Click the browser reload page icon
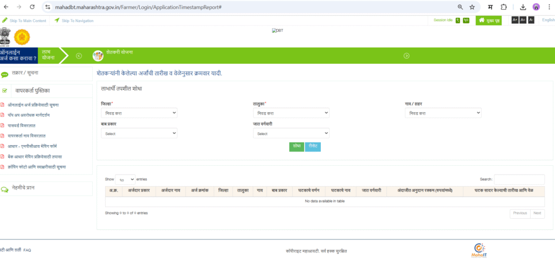This screenshot has width=555, height=280. 33,7
